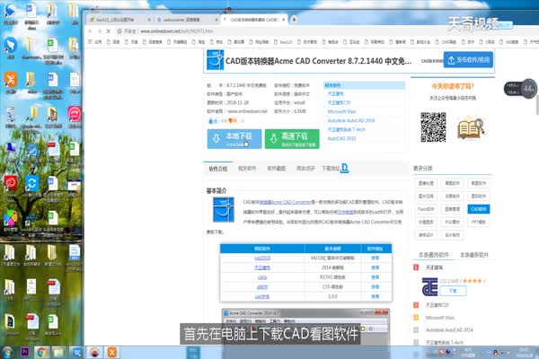This screenshot has height=359, width=539.
Task: Click the thumbs-up like icon
Action: pos(211,120)
